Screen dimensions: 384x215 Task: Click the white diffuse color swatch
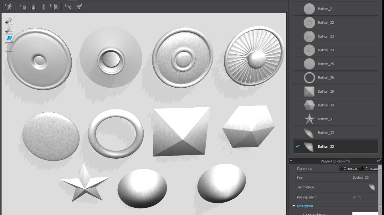[365, 213]
